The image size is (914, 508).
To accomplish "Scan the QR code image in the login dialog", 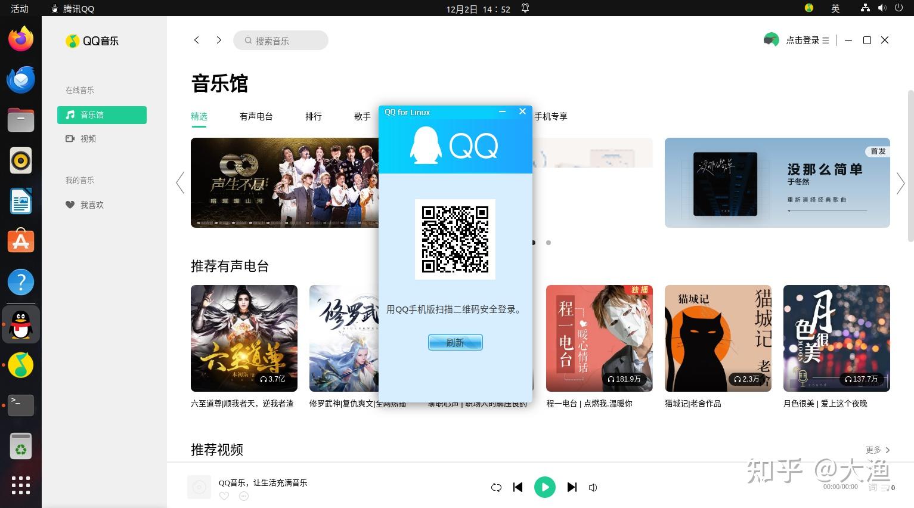I will click(x=455, y=239).
